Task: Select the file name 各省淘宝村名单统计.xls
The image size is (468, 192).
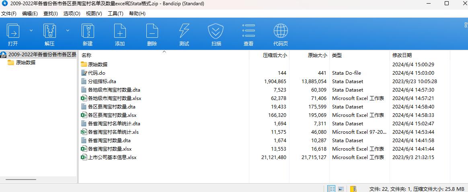Action: coord(113,132)
